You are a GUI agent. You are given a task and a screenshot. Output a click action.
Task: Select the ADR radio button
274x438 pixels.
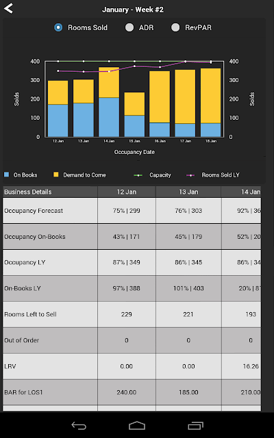[x=129, y=27]
